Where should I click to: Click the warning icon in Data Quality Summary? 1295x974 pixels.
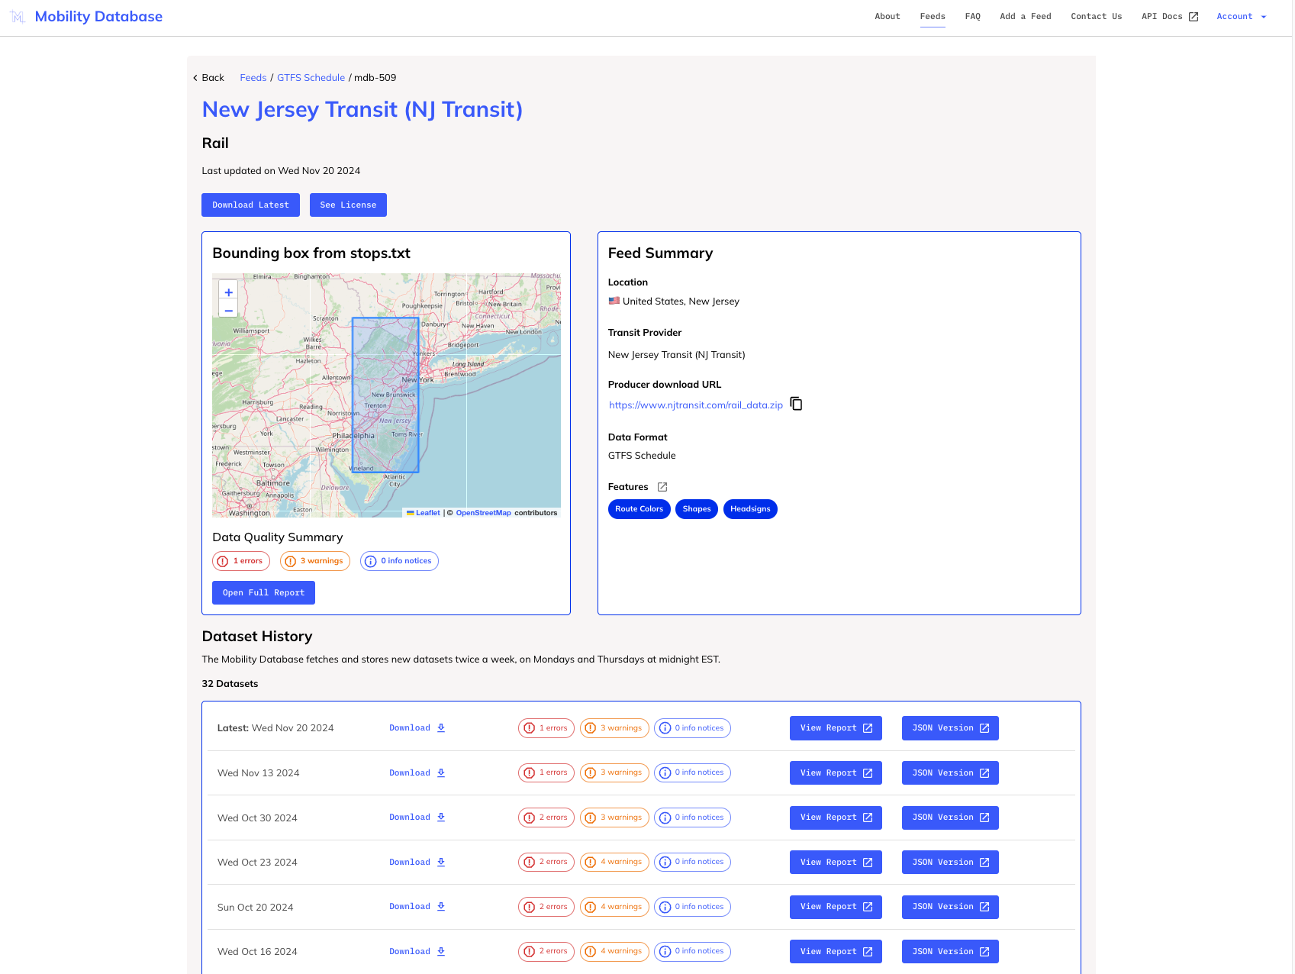tap(290, 561)
